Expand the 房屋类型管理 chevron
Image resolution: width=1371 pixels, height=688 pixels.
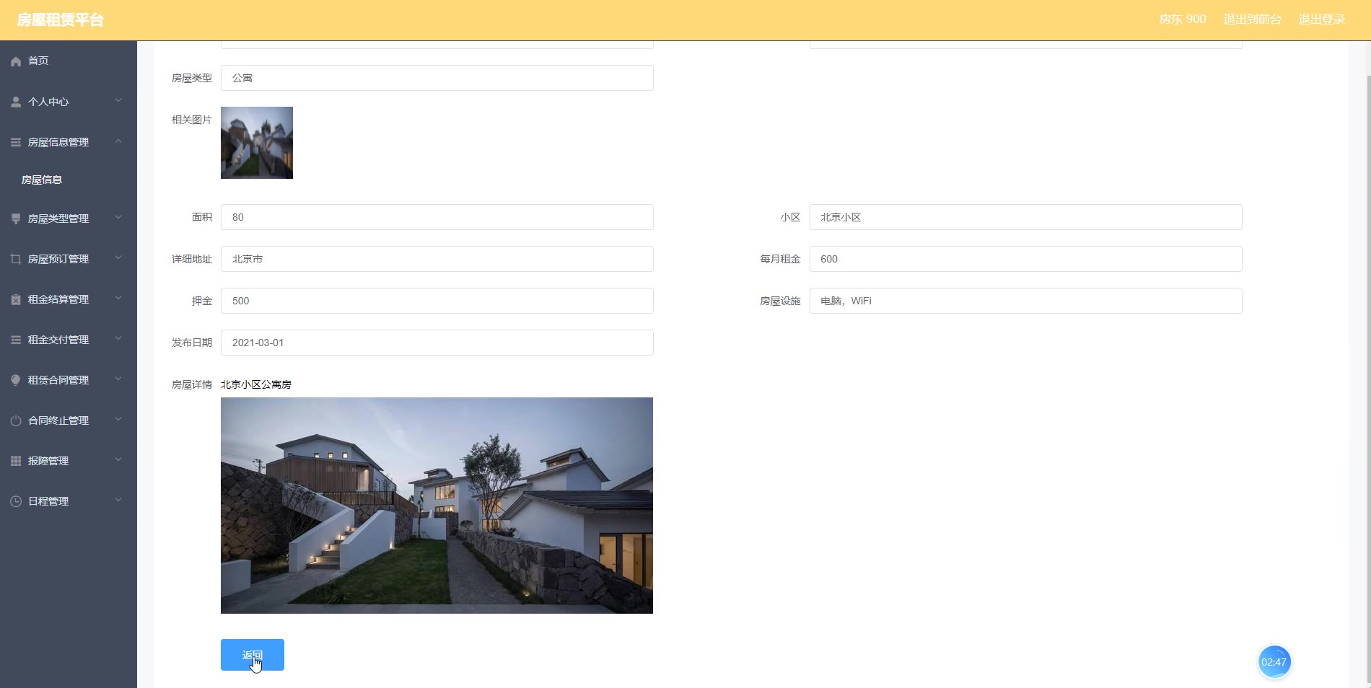118,217
